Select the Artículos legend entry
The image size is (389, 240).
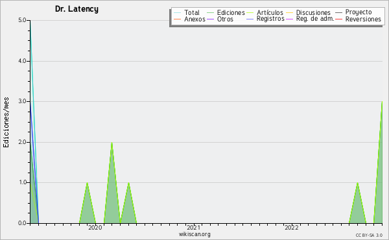[x=265, y=12]
